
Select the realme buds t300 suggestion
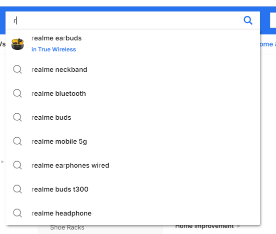click(x=133, y=189)
